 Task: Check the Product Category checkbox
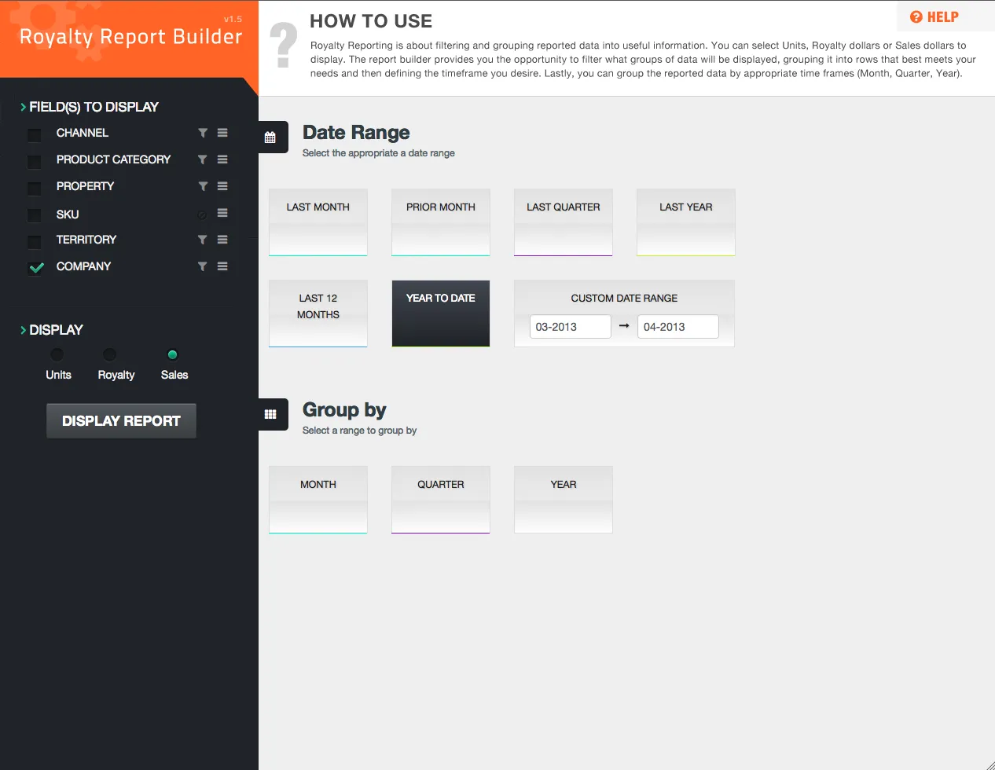coord(35,161)
